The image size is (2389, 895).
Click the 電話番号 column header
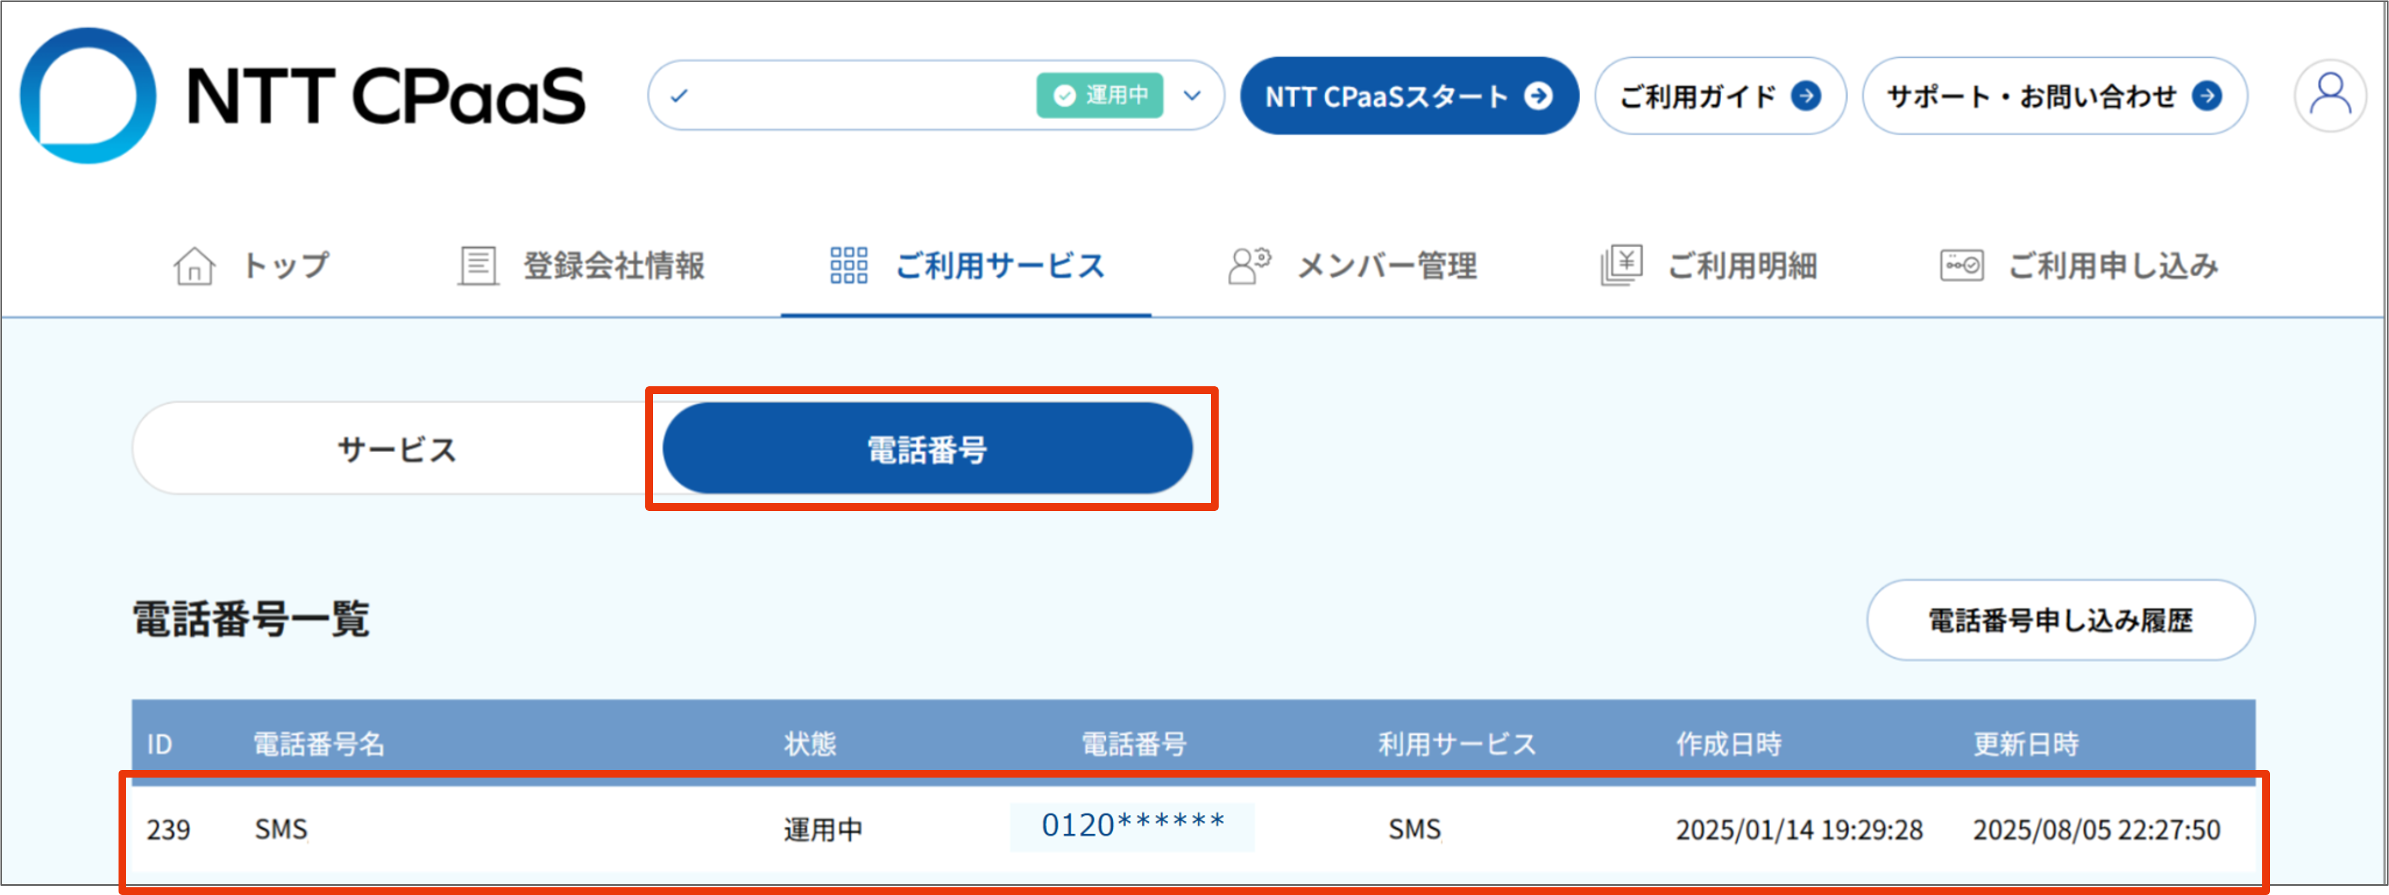(1134, 744)
